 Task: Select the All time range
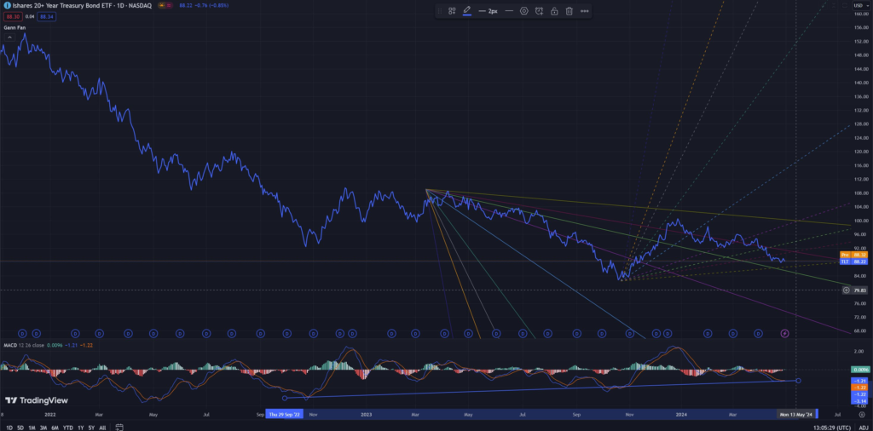click(102, 428)
